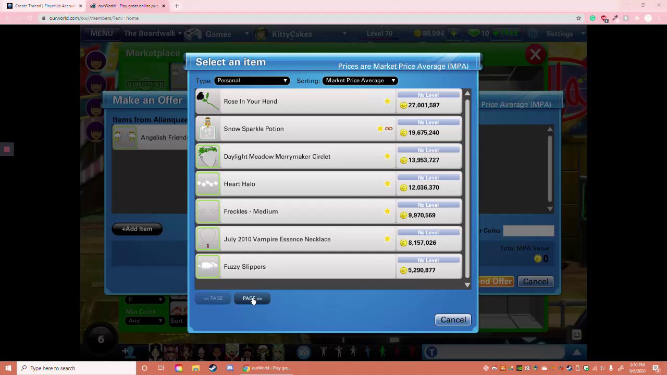Screen dimensions: 667x375
Task: Open The Boardwalk location dropdown
Action: coord(153,33)
